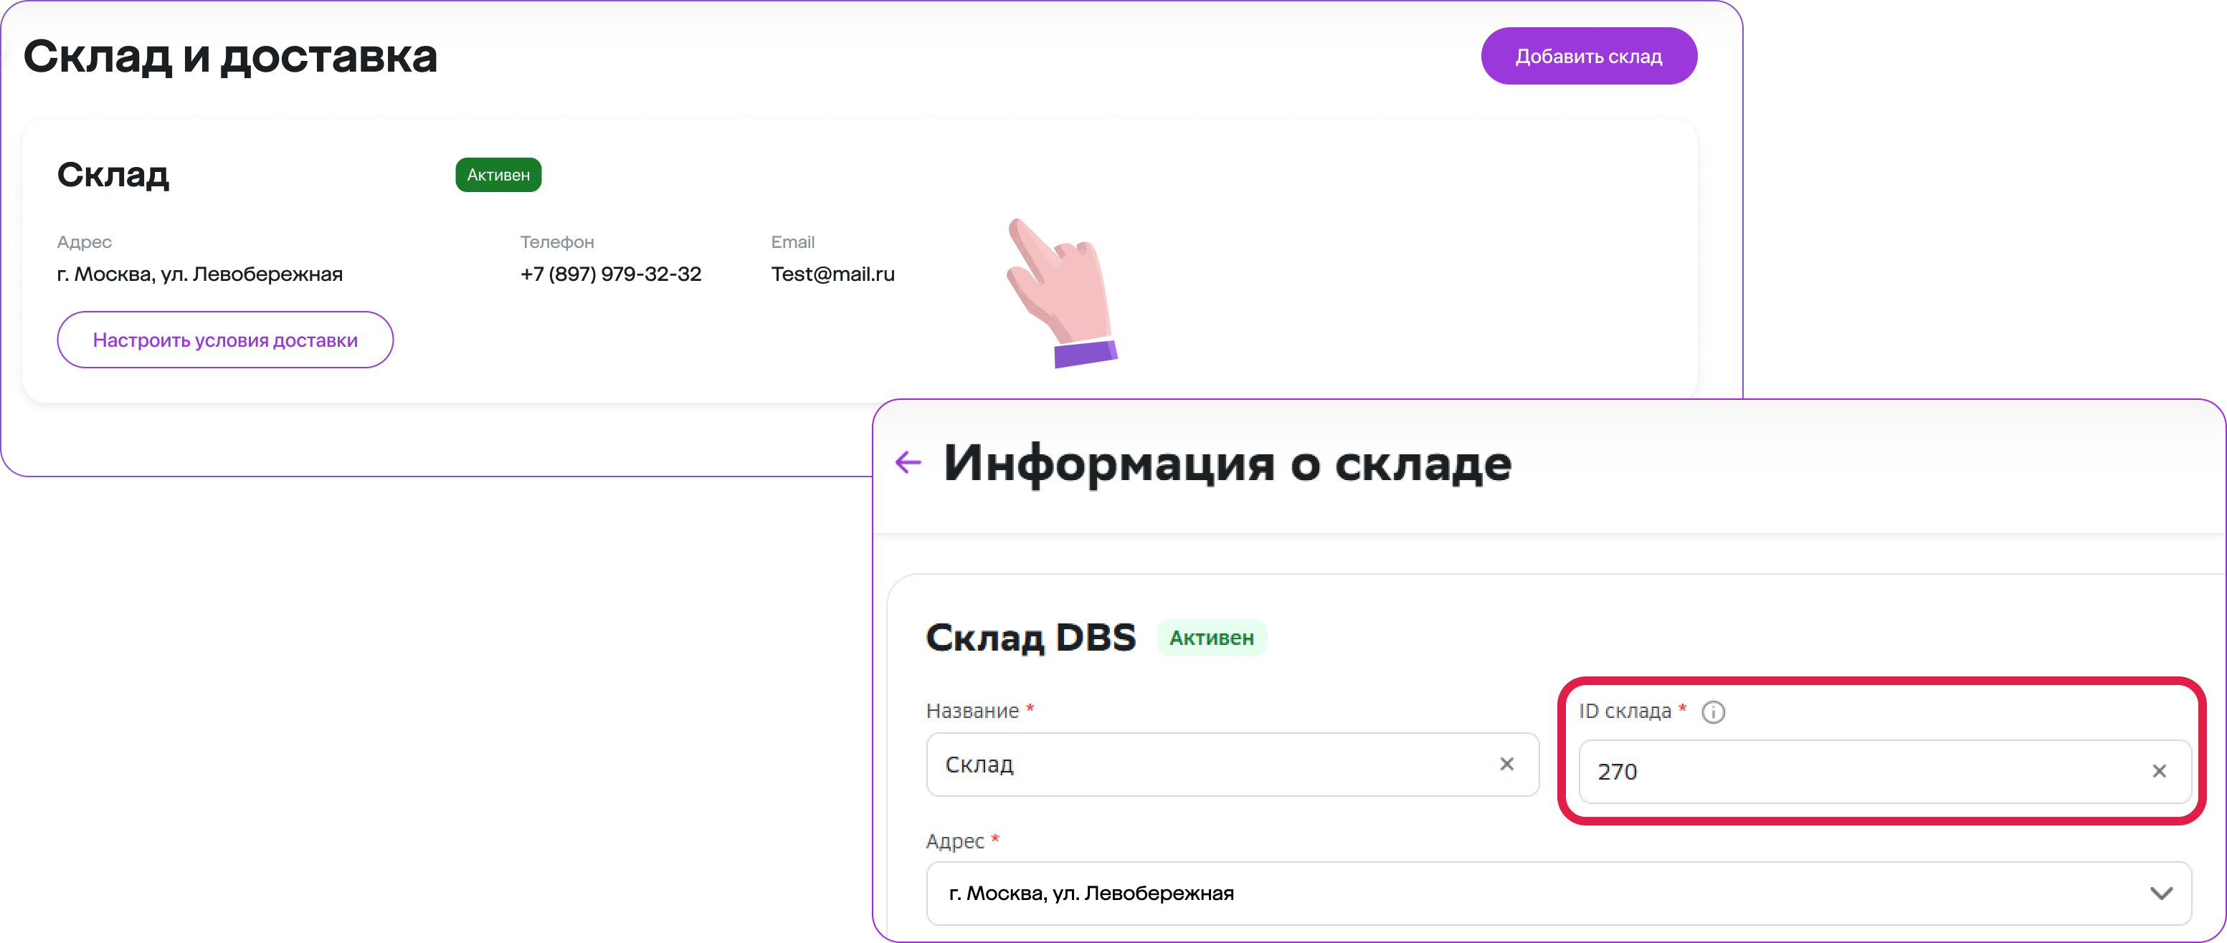2227x943 pixels.
Task: Focus the Название input containing Склад
Action: click(x=1232, y=764)
